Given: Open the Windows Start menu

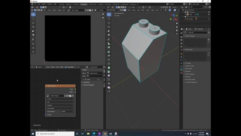Looking at the screenshot, I should click(33, 134).
